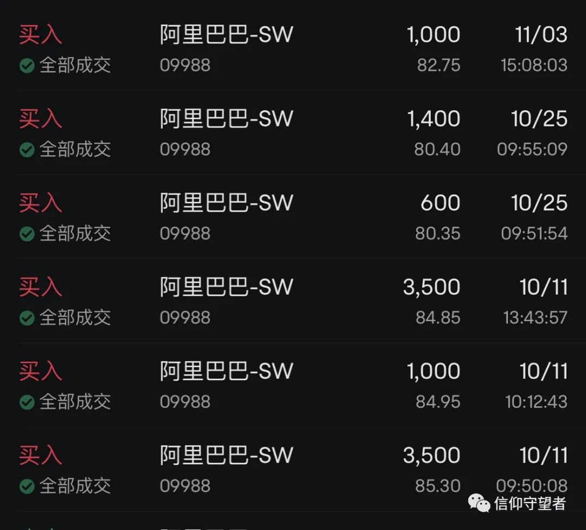
Task: Click 全部成交 status of 09:55:09 order
Action: [x=75, y=150]
